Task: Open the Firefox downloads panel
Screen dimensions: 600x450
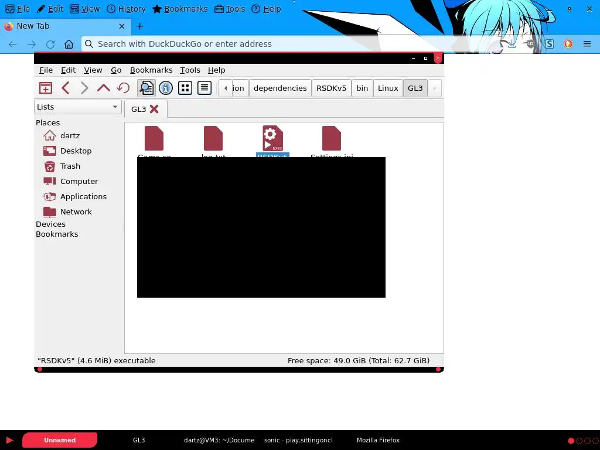Action: point(512,44)
